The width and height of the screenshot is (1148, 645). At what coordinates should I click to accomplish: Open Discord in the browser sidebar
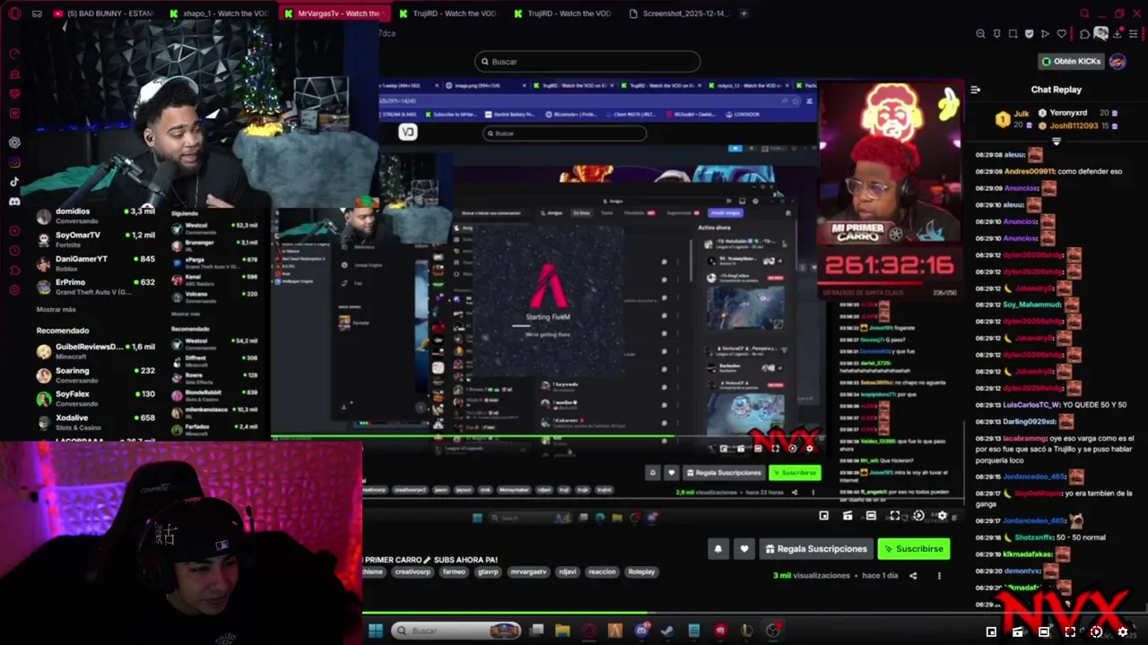tap(14, 202)
